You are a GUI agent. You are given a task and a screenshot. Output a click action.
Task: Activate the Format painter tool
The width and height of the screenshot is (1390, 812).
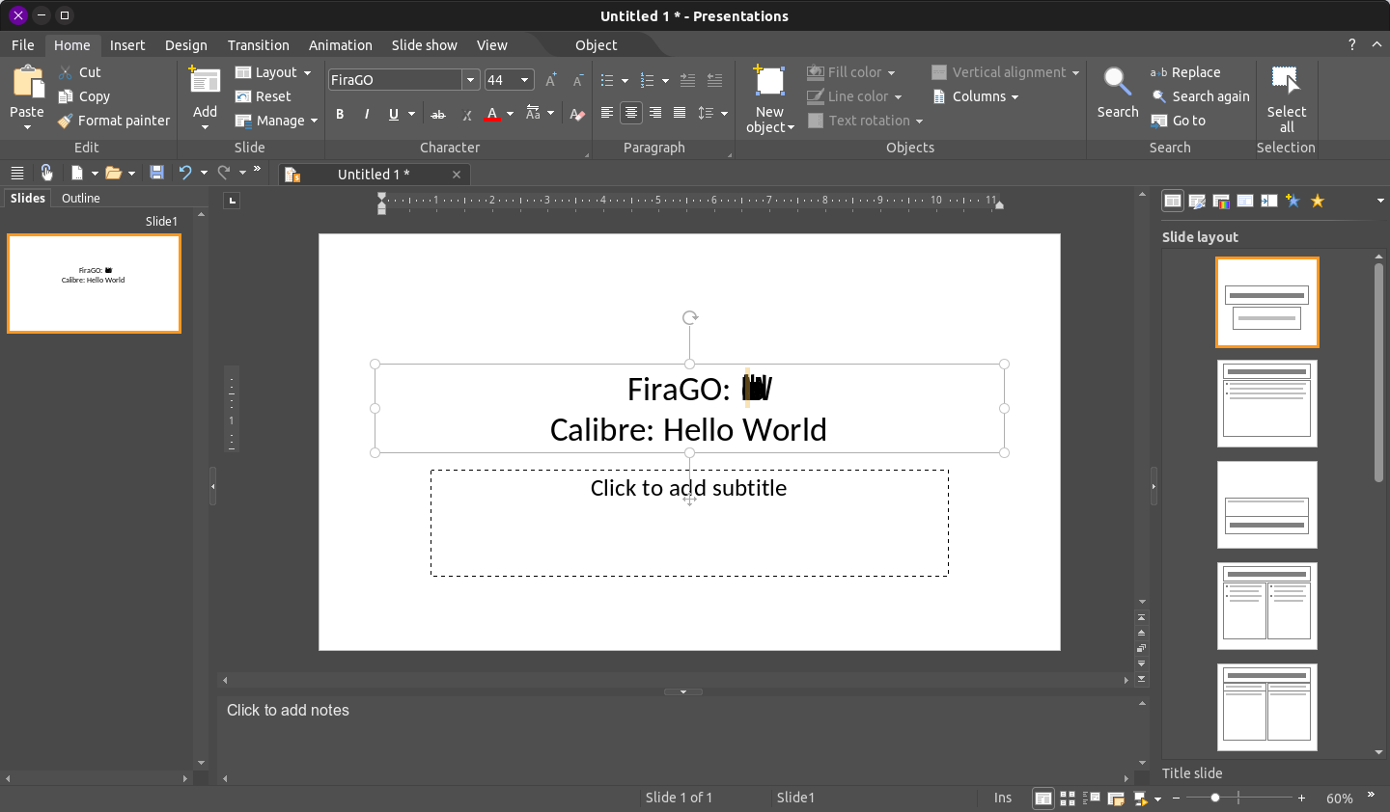coord(114,121)
